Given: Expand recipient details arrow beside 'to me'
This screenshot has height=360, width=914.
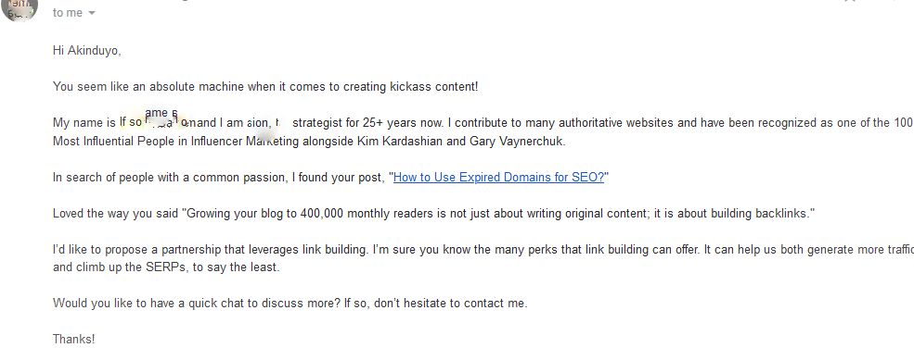Looking at the screenshot, I should [92, 13].
